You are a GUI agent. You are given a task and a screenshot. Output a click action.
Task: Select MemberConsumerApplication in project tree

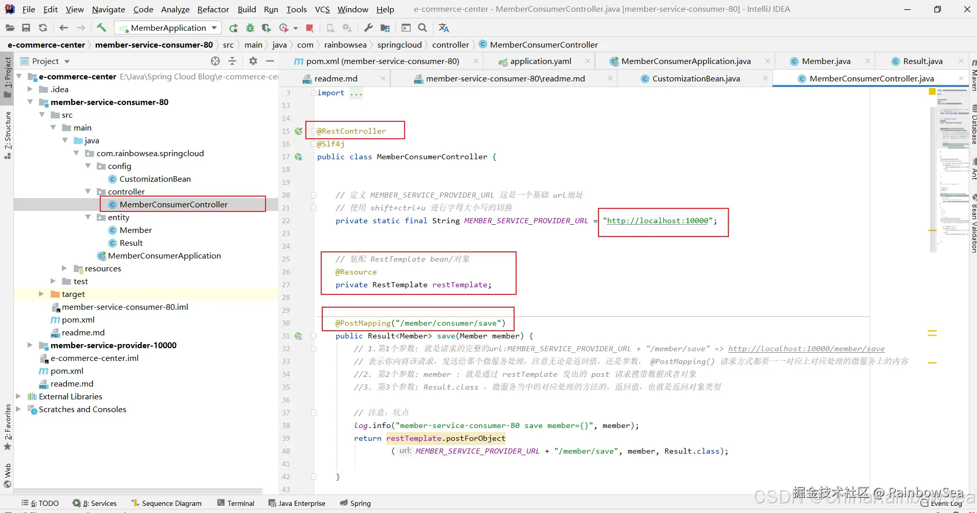click(x=164, y=255)
